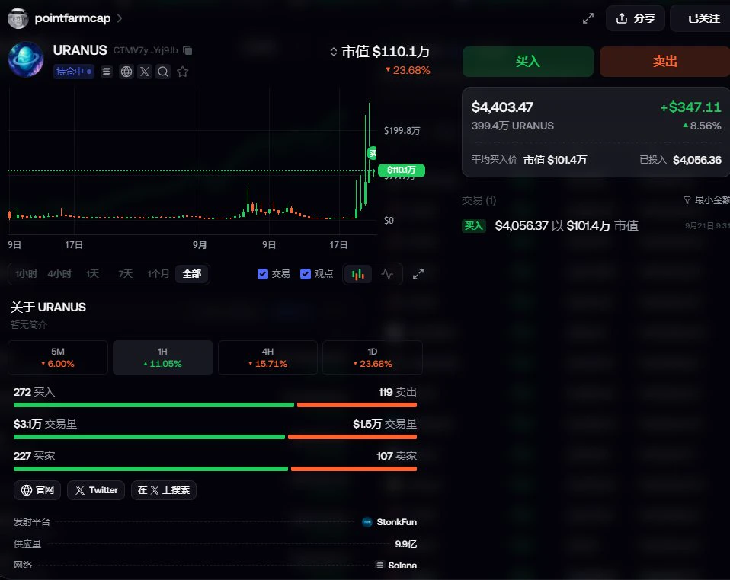Select the 全部 timeframe tab

(x=192, y=274)
